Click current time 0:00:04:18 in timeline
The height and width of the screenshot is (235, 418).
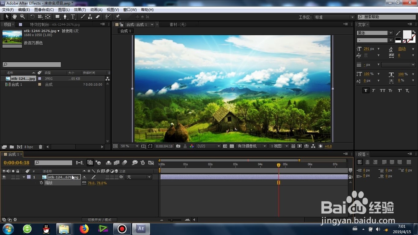pyautogui.click(x=17, y=162)
